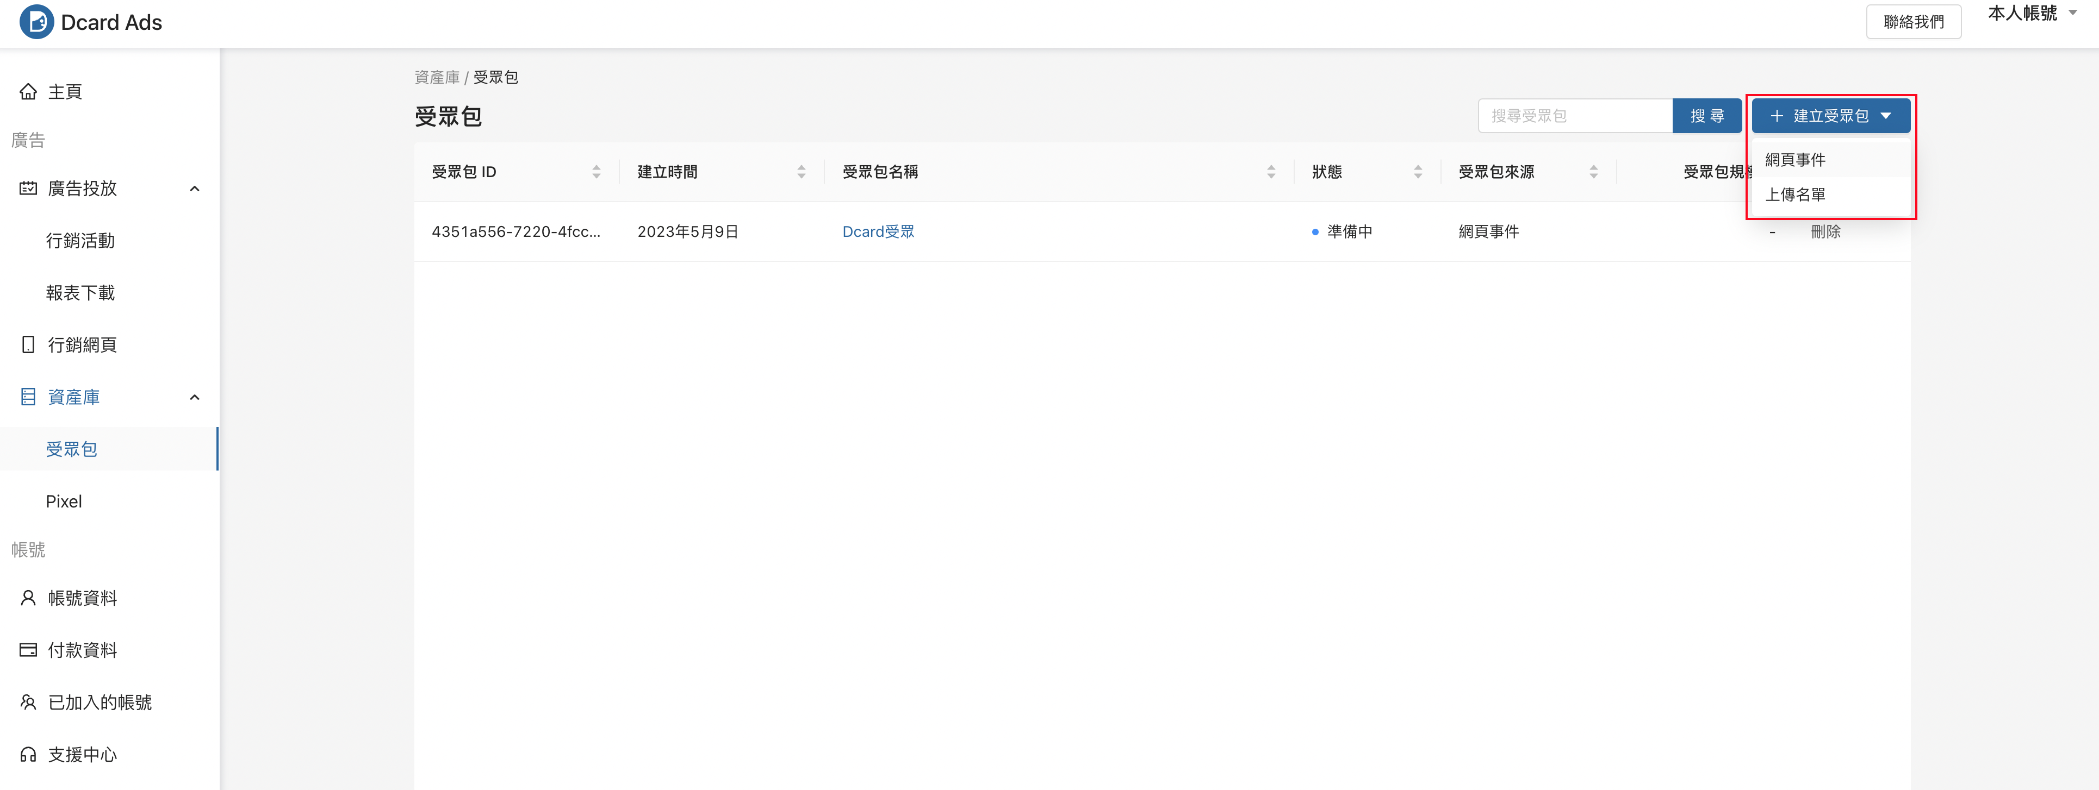Click the mobile icon beside 行銷網頁
2099x790 pixels.
[28, 344]
